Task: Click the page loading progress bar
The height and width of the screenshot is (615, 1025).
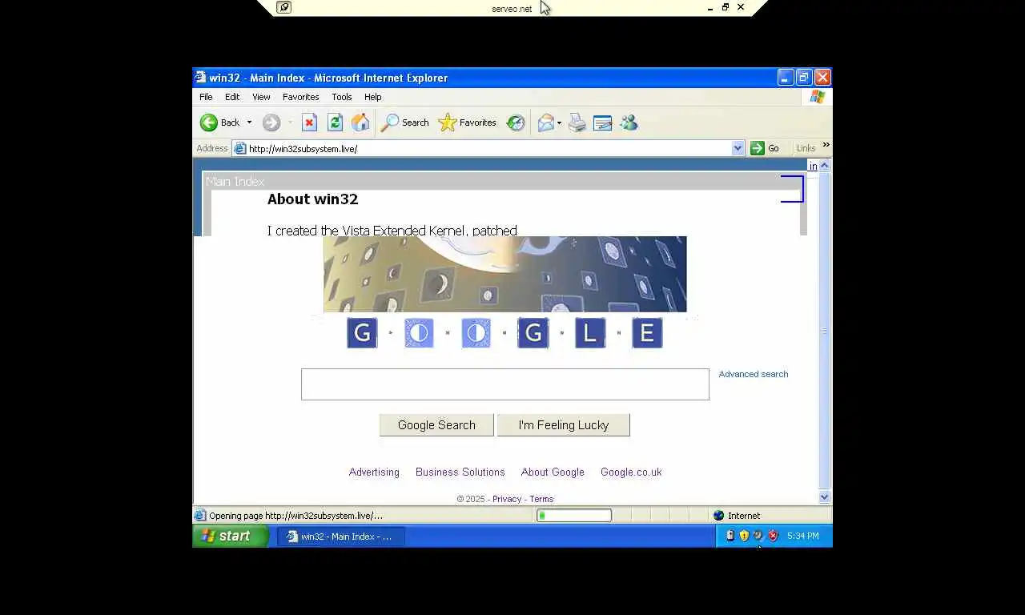Action: click(574, 516)
